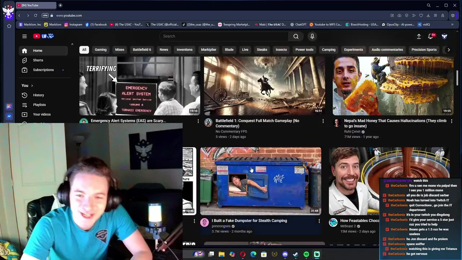Screen dimensions: 462x260
Task: Open the YouTube account avatar menu
Action: click(x=444, y=36)
